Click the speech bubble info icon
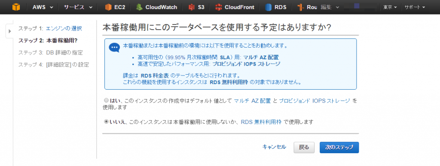Viewport: 440px width, 166px height. click(x=114, y=48)
